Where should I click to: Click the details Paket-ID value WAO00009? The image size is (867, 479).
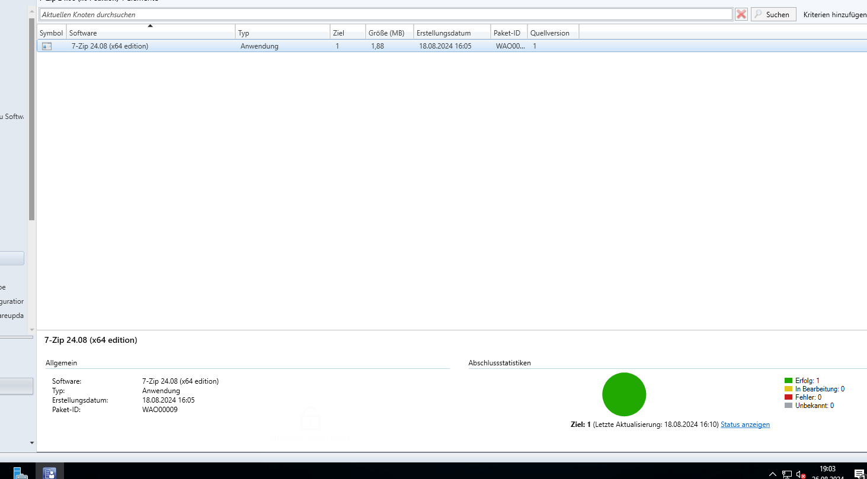click(x=159, y=409)
